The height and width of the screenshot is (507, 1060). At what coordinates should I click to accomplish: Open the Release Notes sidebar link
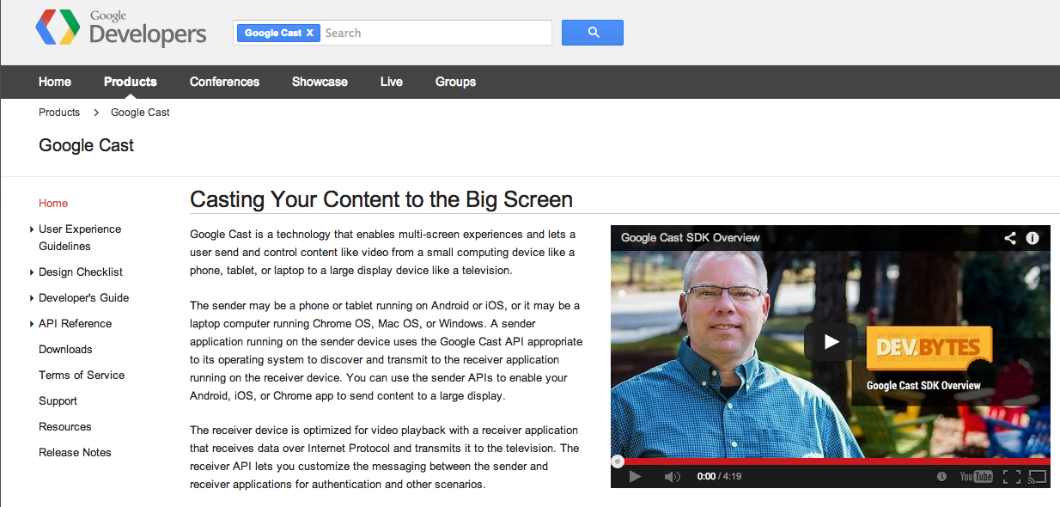75,453
